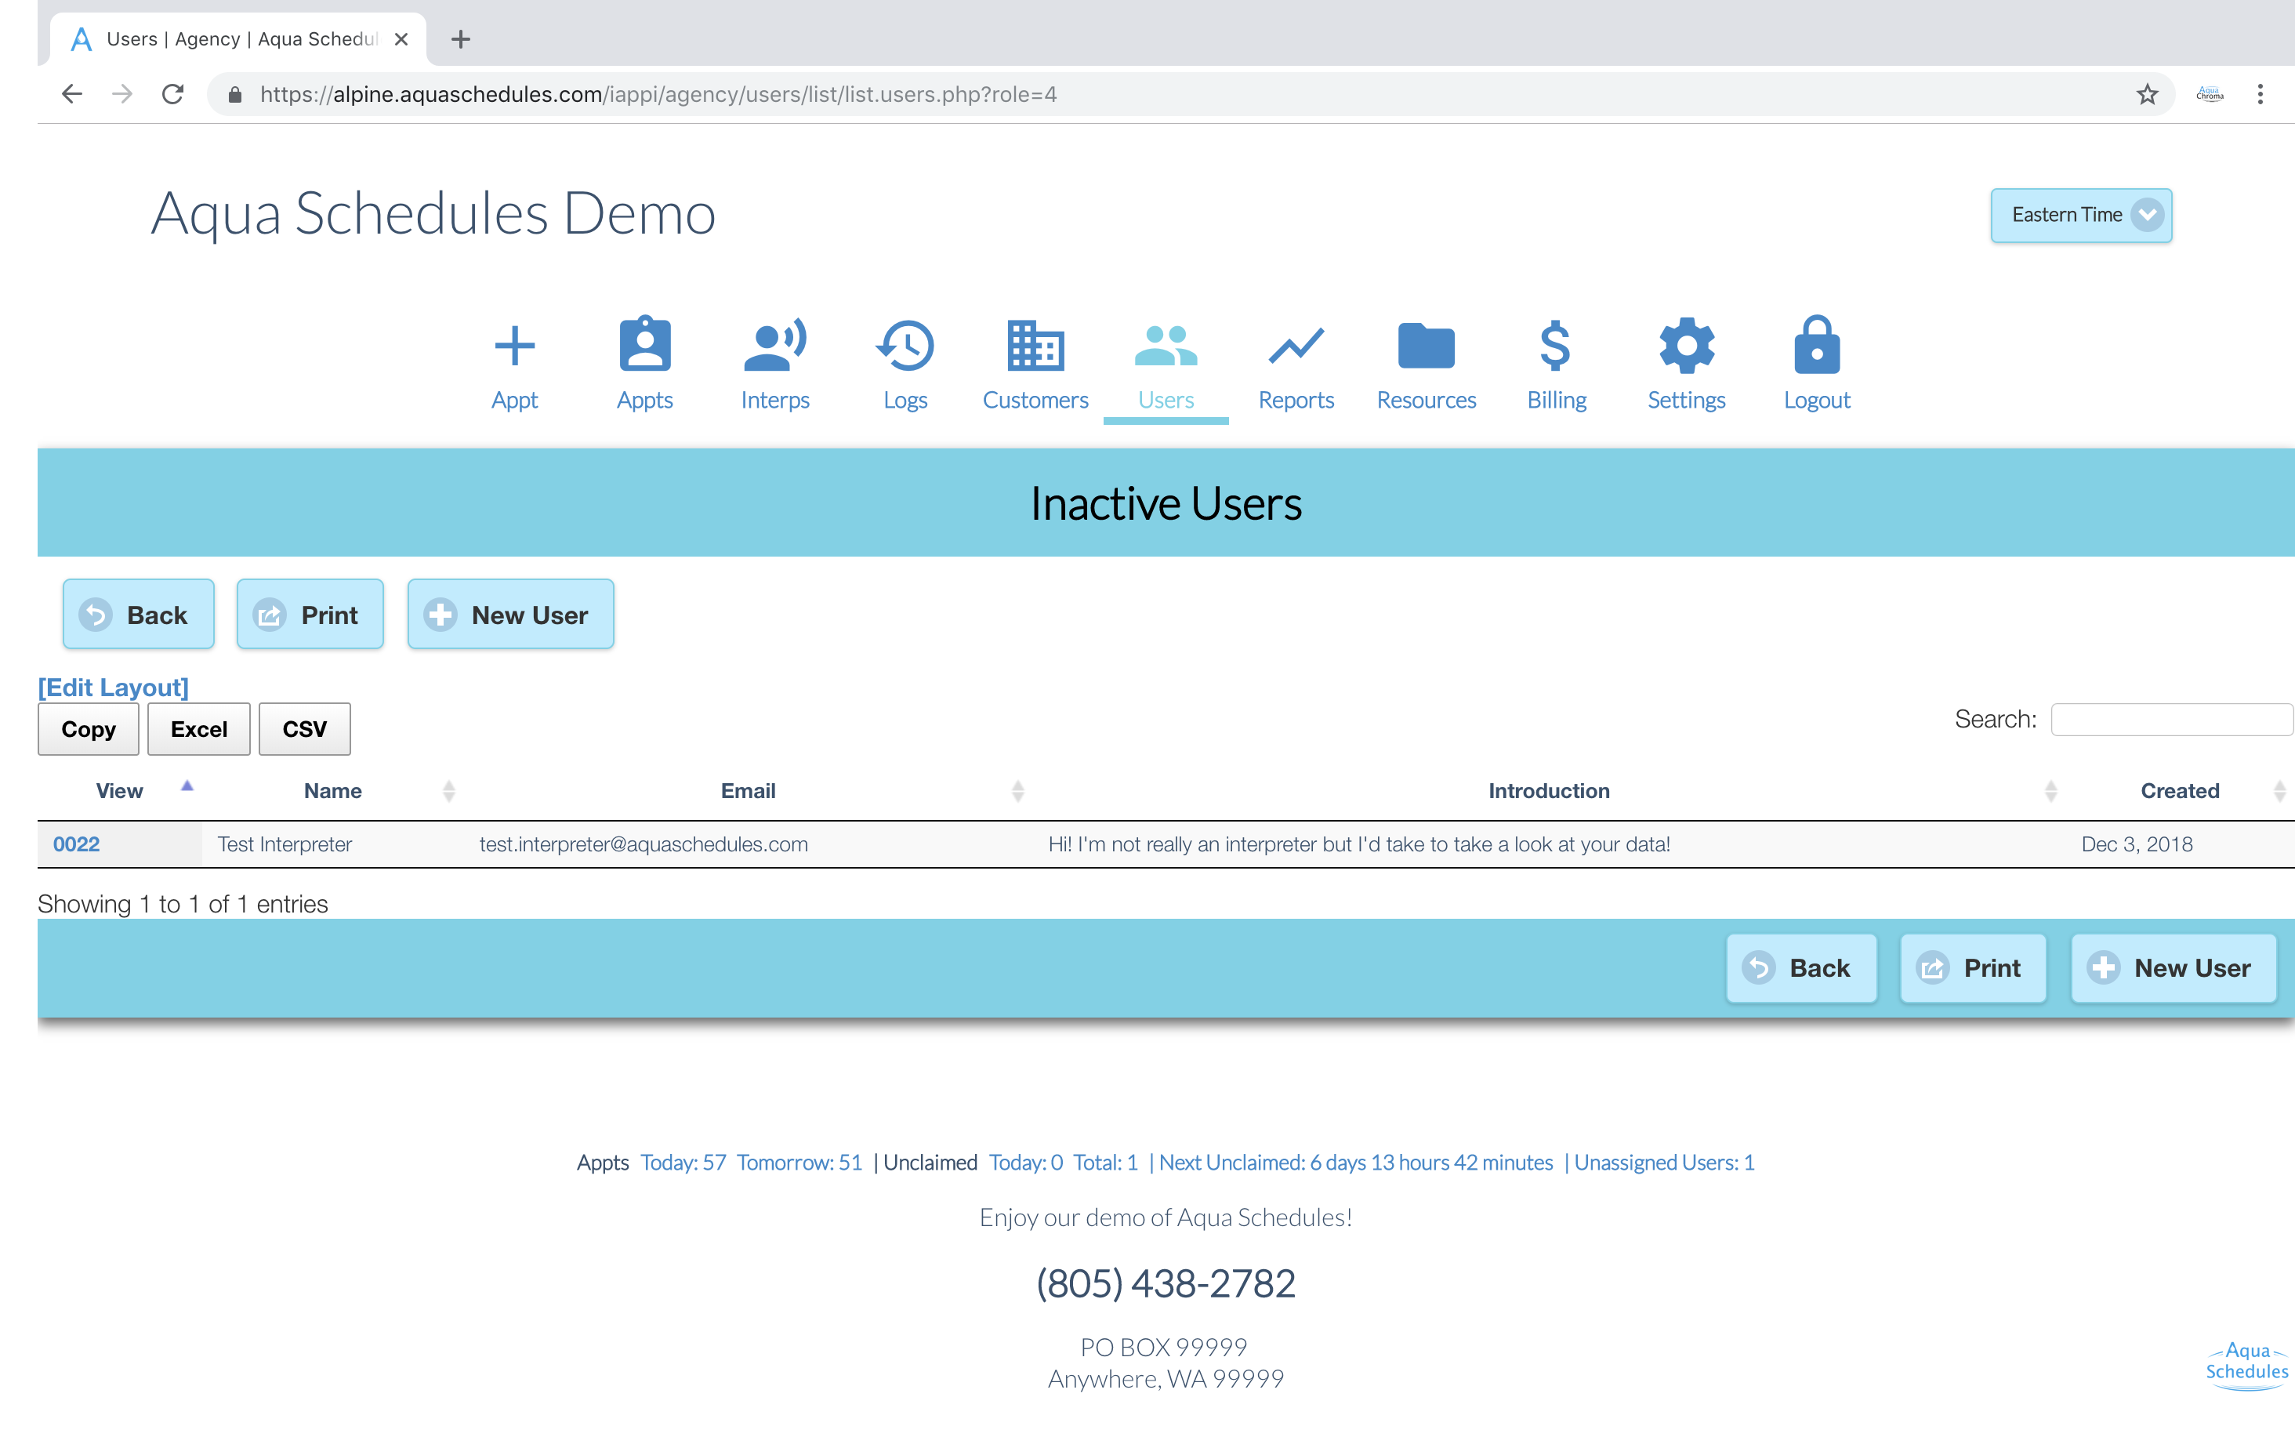Image resolution: width=2295 pixels, height=1455 pixels.
Task: Select the Billing menu label
Action: [x=1557, y=400]
